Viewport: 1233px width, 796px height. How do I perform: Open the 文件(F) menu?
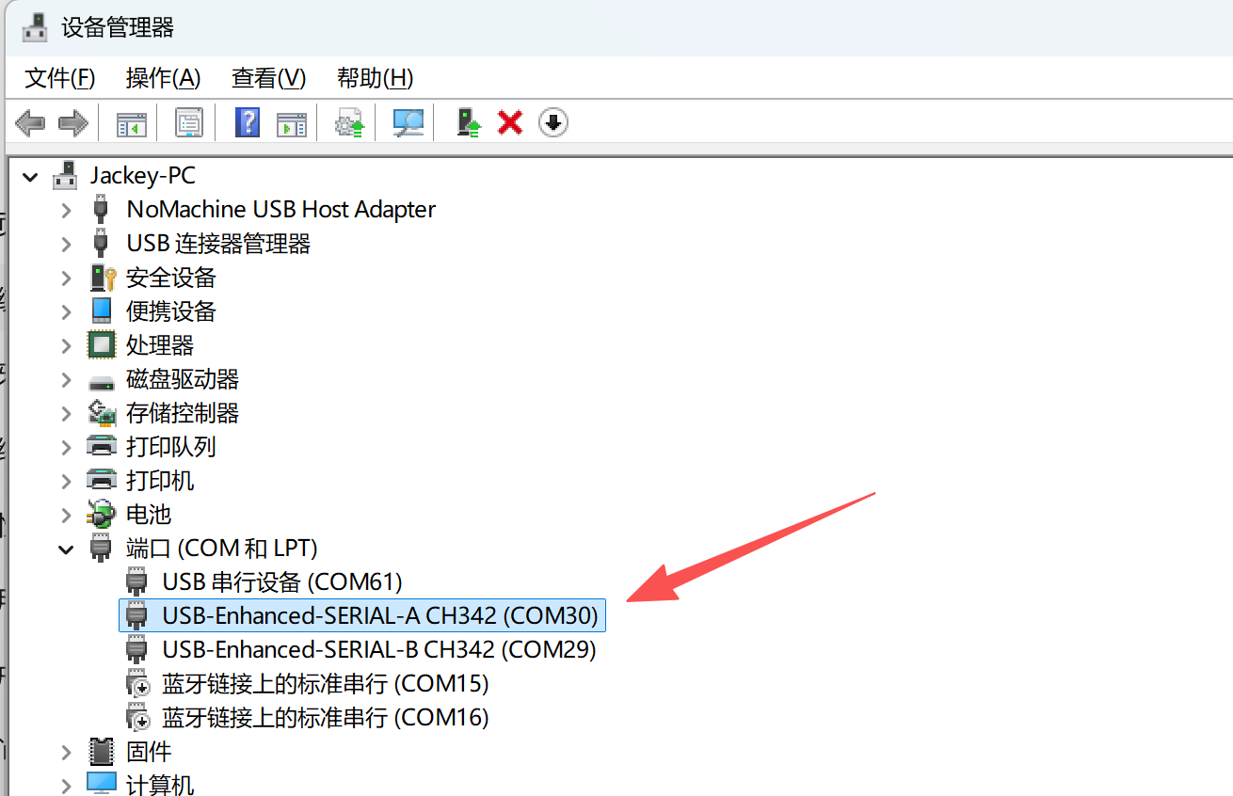[x=60, y=77]
